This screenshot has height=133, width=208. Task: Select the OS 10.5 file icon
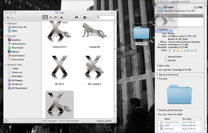pos(59,68)
